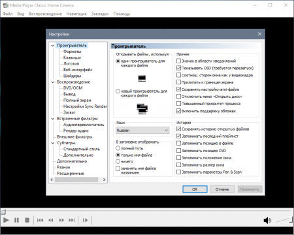This screenshot has height=235, width=294.
Task: Click the Отмена button
Action: tap(222, 189)
